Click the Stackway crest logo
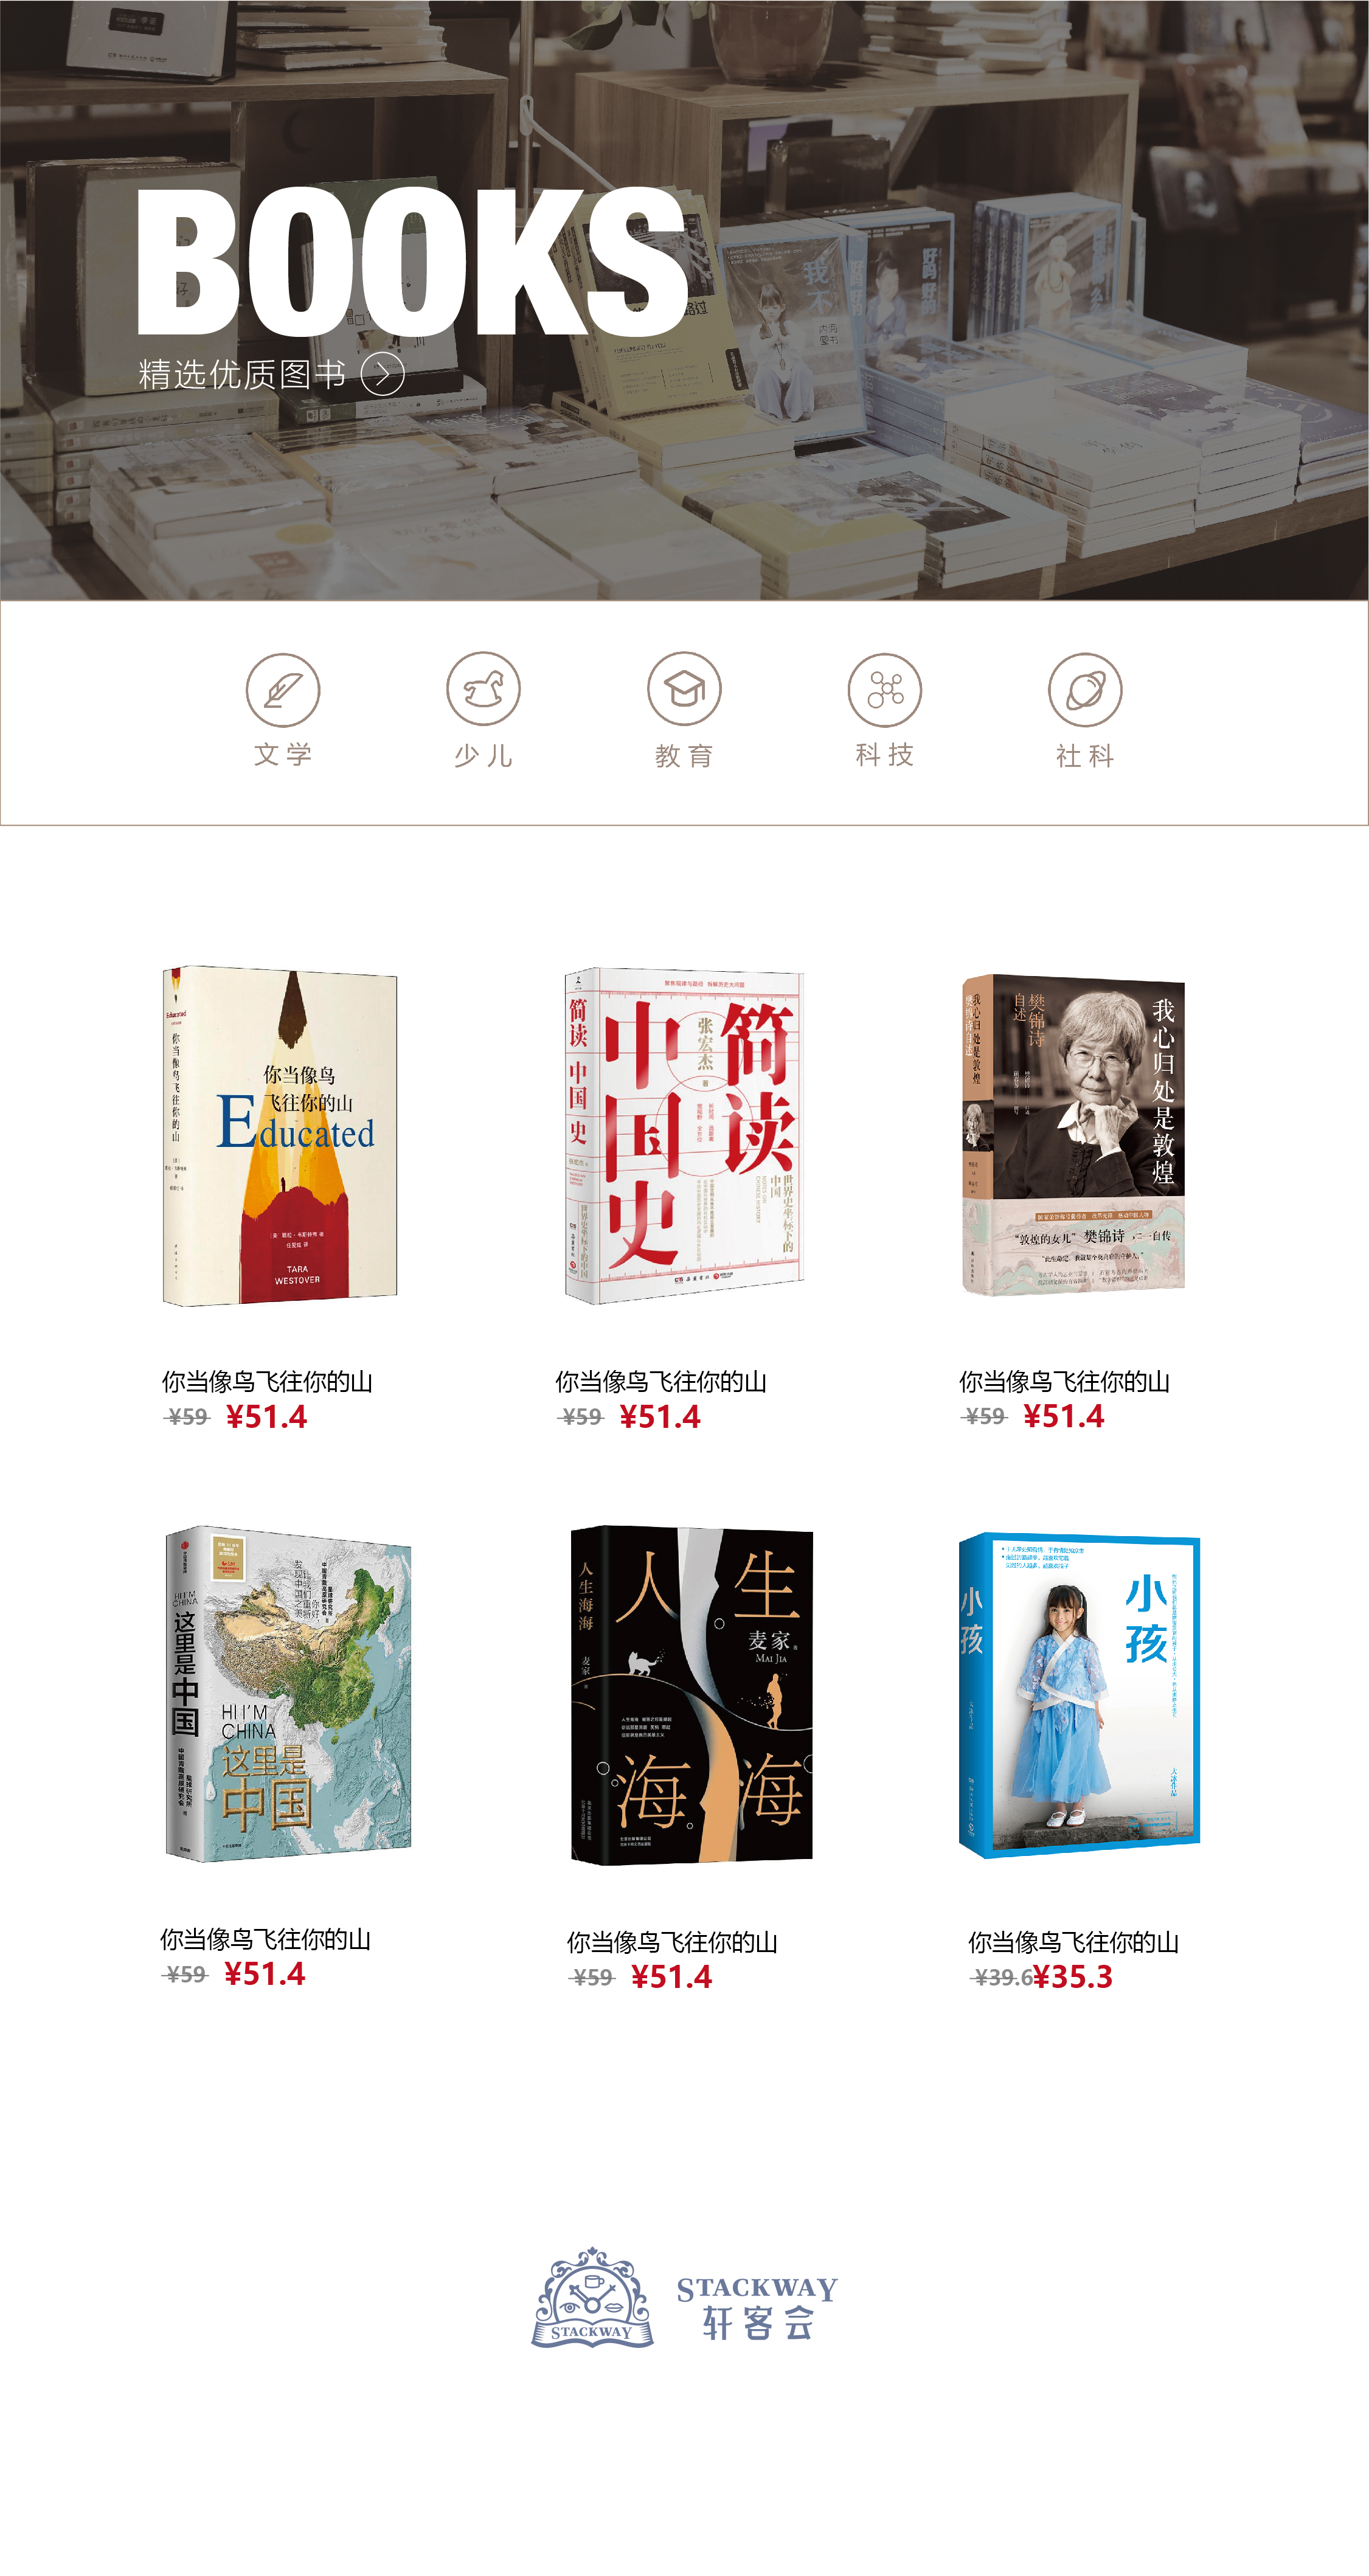1369x2576 pixels. (x=592, y=2298)
